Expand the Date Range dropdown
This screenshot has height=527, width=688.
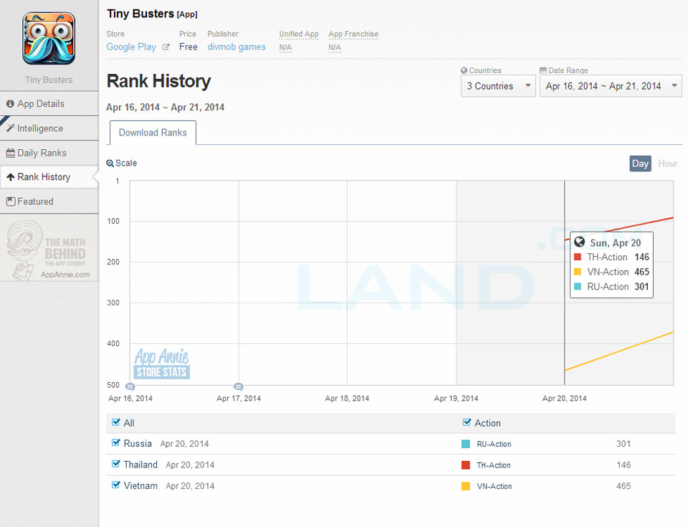[611, 86]
